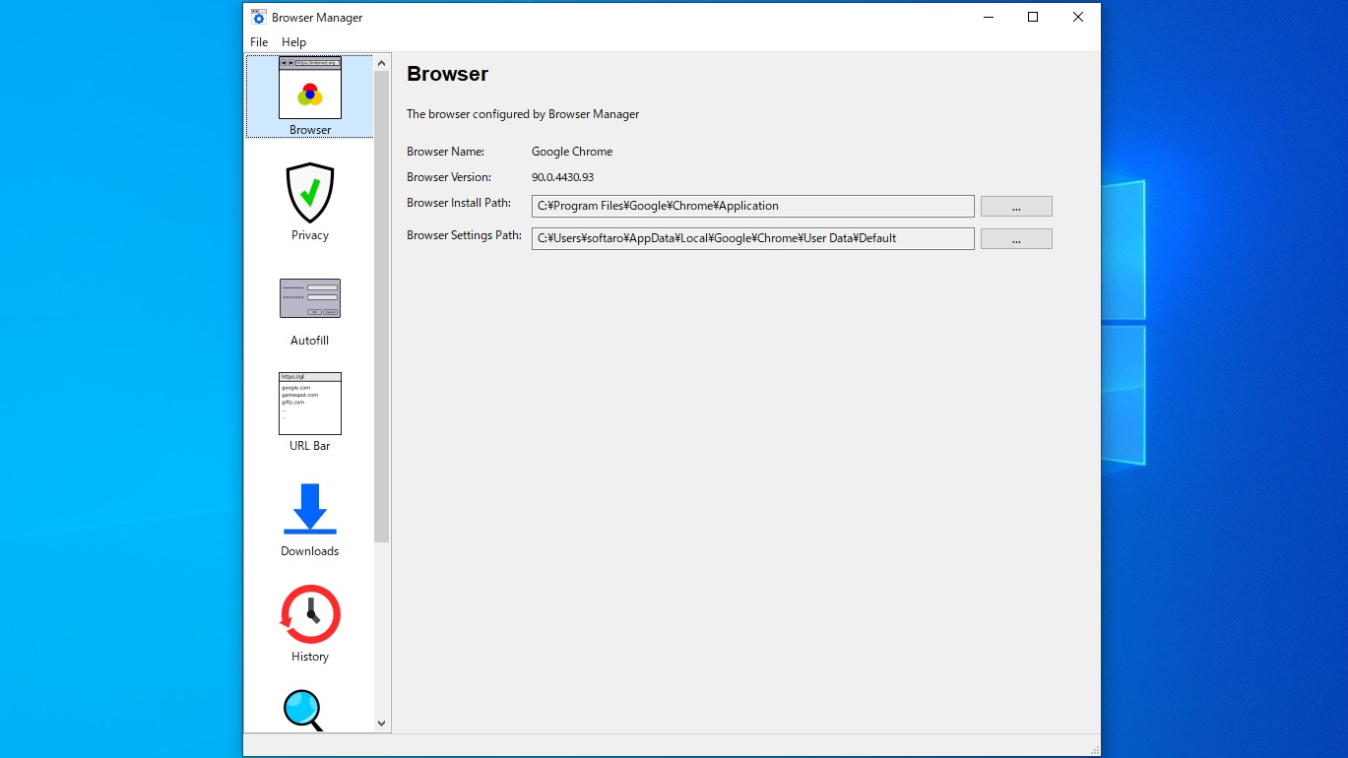Click the browser configured description text

point(523,114)
